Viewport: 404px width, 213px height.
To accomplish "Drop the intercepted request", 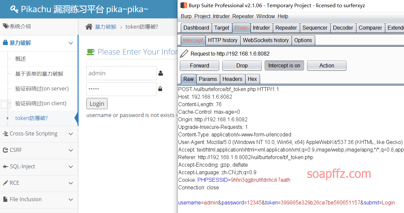I will point(242,65).
